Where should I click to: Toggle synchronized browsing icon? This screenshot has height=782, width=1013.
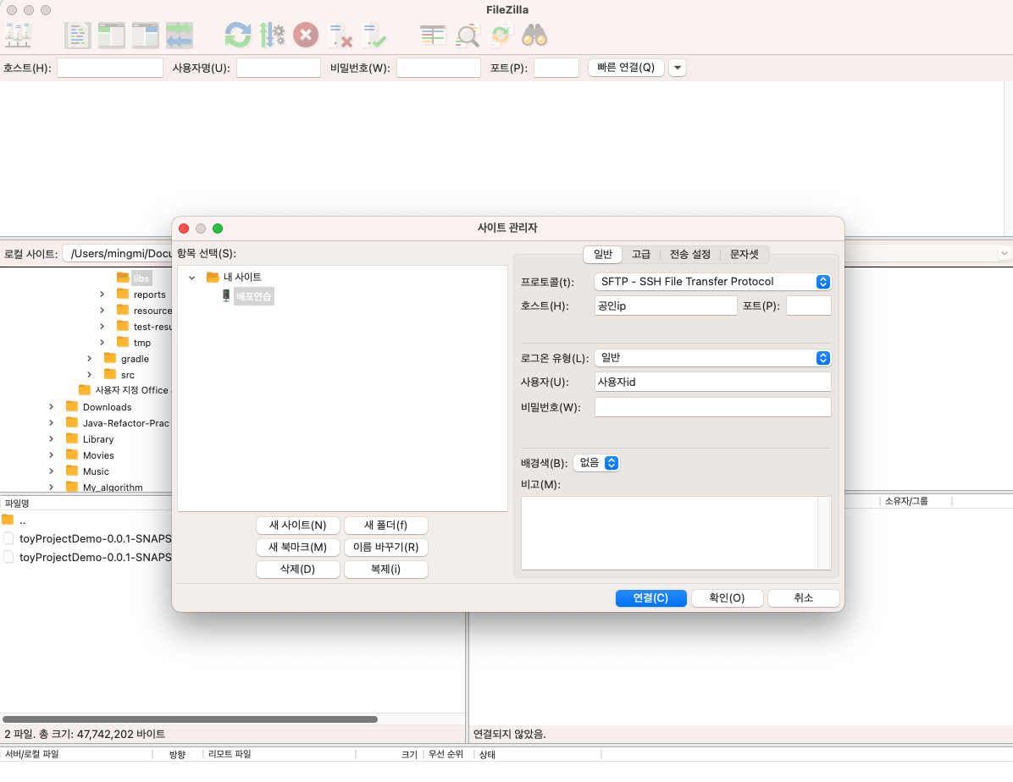(501, 35)
